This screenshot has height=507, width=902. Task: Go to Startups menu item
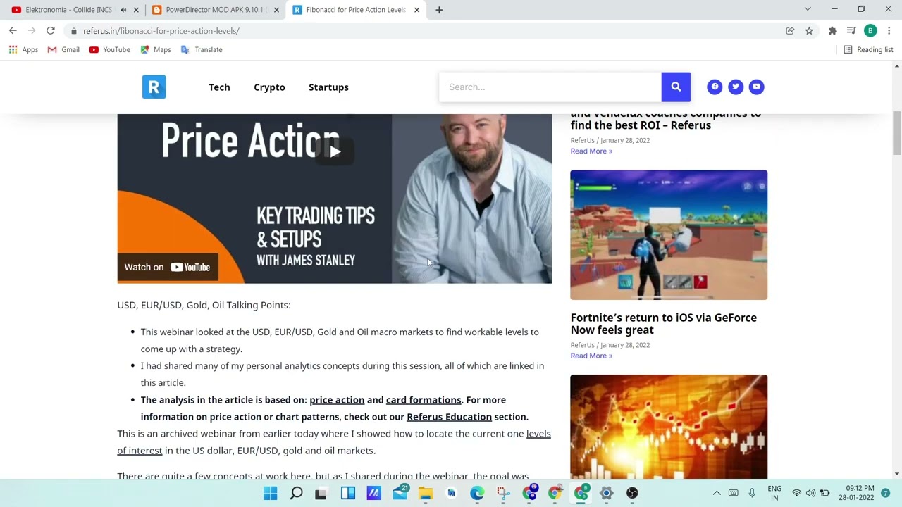click(x=328, y=87)
